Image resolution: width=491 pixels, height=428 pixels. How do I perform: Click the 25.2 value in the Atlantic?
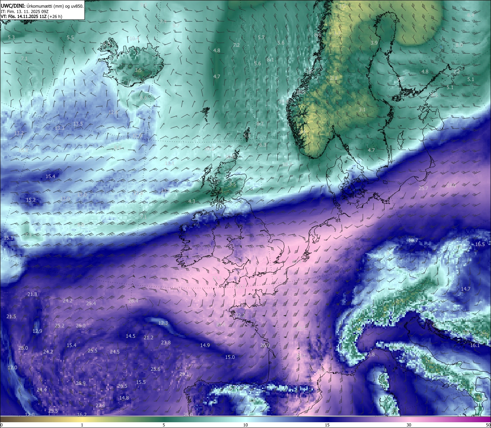59,326
